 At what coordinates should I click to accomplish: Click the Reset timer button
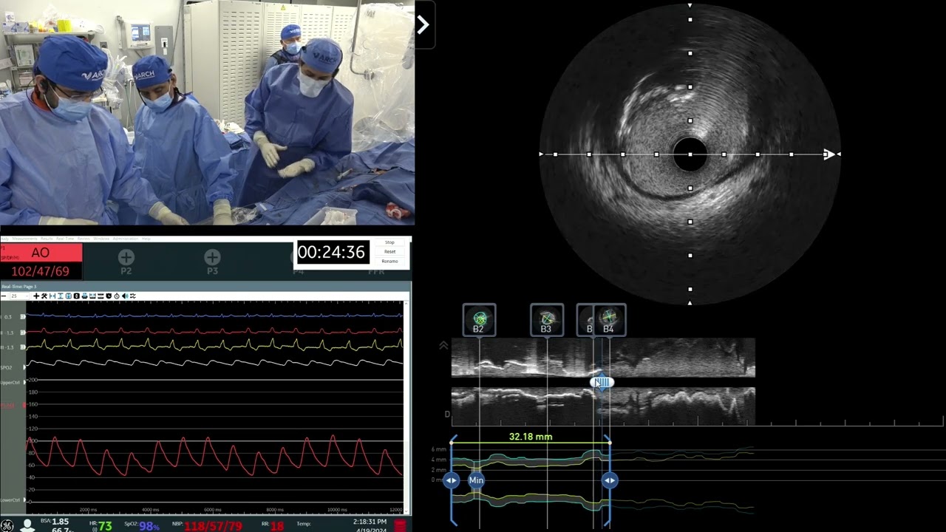(x=389, y=252)
